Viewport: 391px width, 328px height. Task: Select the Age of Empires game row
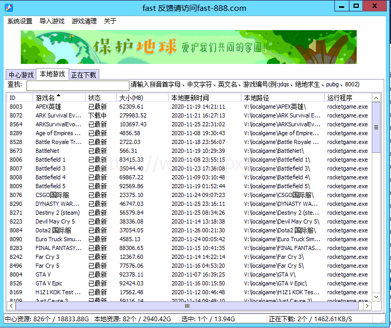click(189, 134)
